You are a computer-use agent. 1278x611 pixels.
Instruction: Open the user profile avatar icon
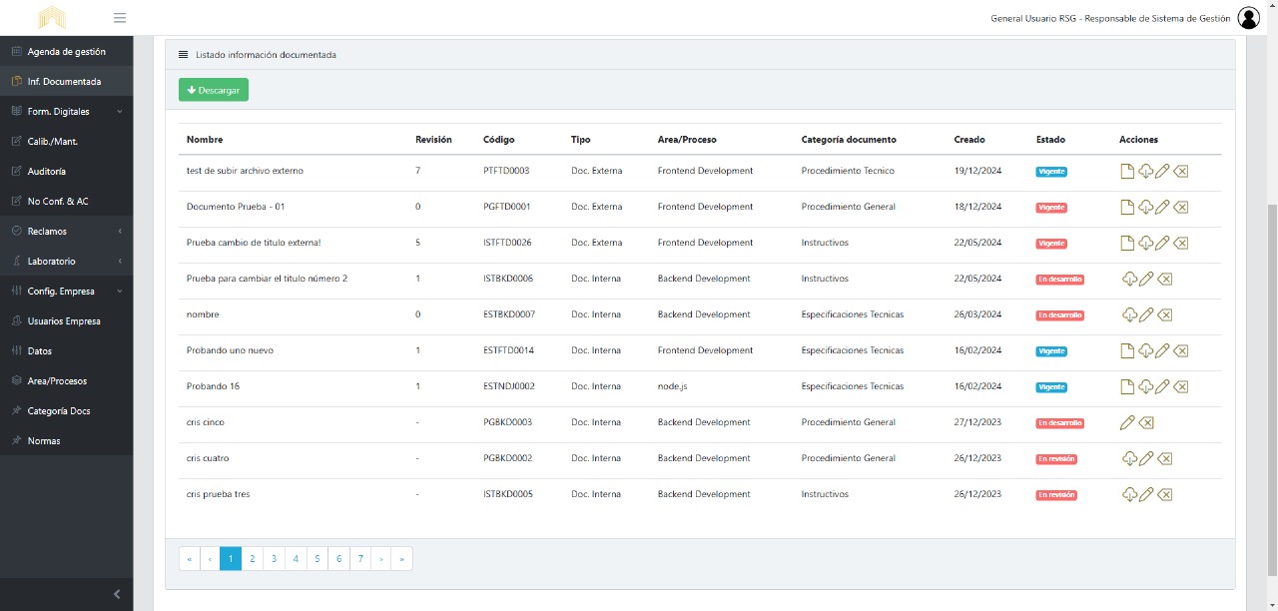[1249, 18]
